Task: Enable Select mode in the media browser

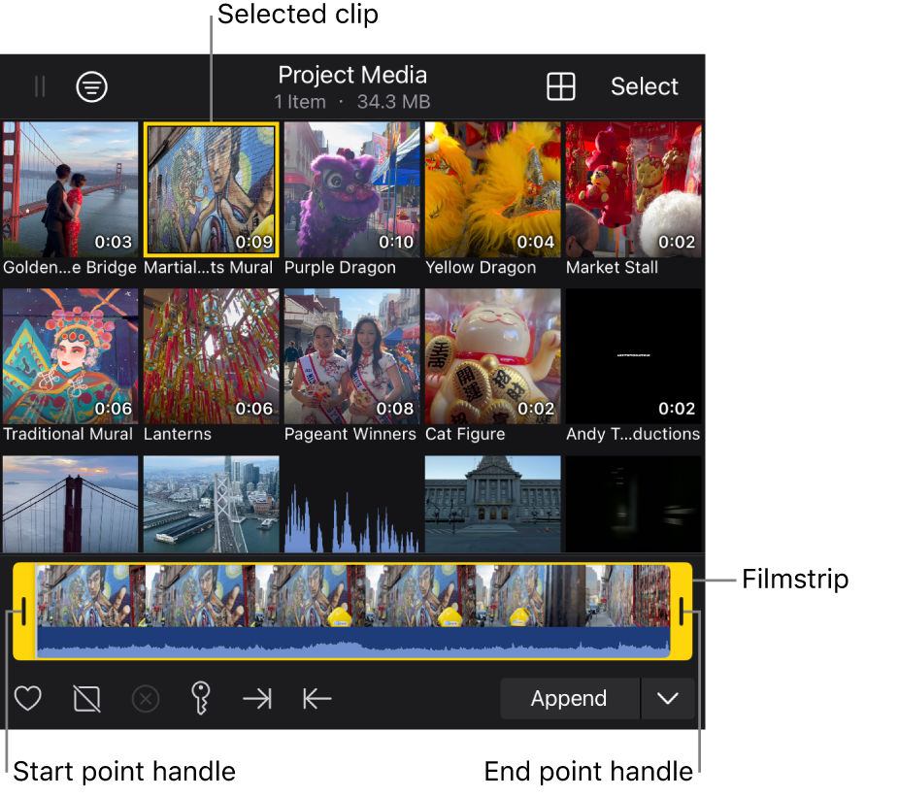Action: pos(644,86)
